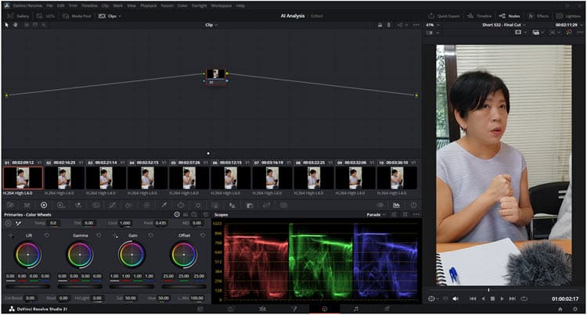Toggle loop playback in viewer
587x315 pixels.
524,299
